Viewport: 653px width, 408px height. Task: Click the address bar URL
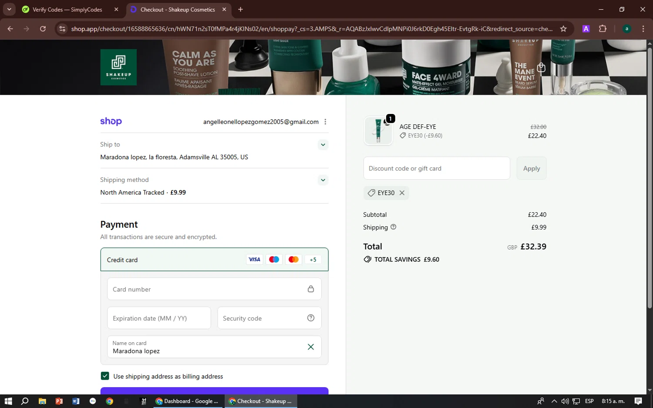(312, 29)
